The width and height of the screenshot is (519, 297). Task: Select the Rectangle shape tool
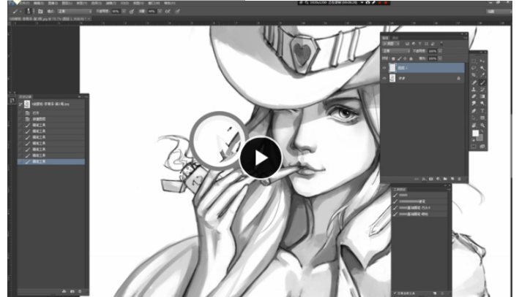[x=482, y=117]
